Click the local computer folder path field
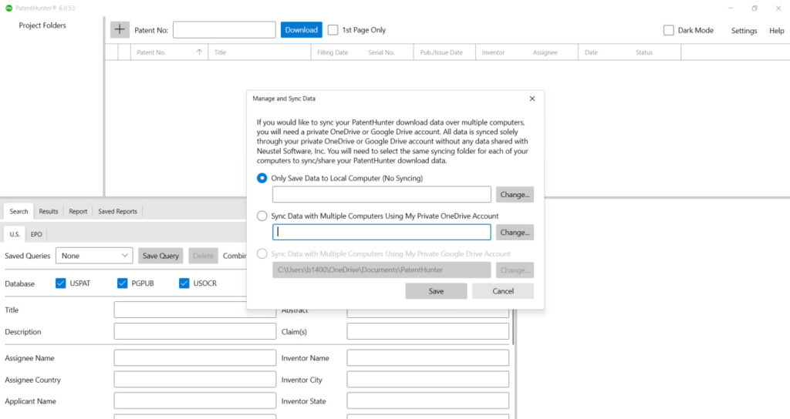 pos(381,194)
